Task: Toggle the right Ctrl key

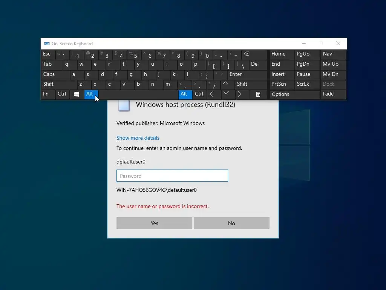Action: (200, 94)
